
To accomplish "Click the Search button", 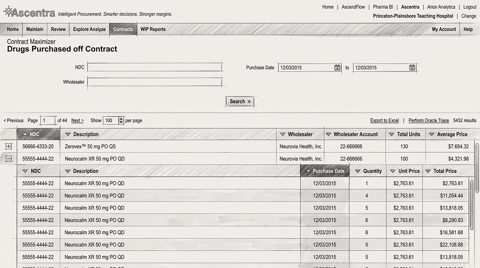I will tap(240, 101).
